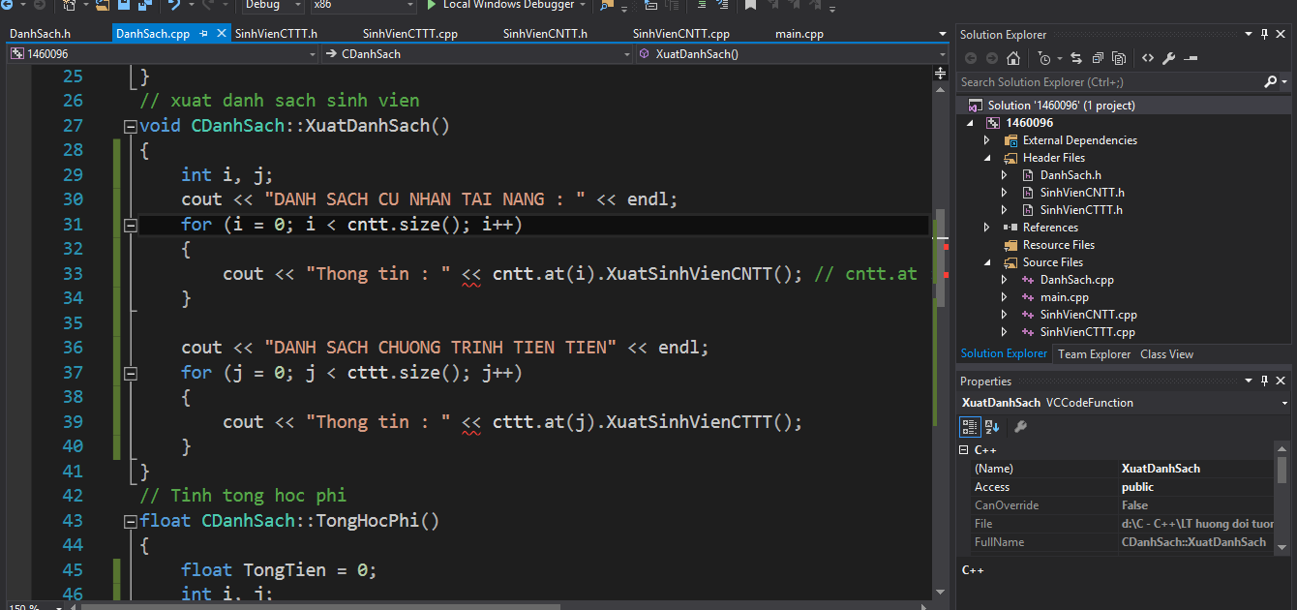Switch to the Class View tab

point(1166,354)
